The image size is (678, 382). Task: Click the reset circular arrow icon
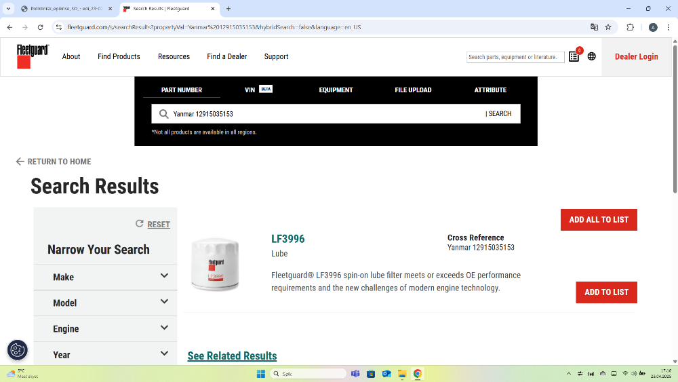pos(139,224)
